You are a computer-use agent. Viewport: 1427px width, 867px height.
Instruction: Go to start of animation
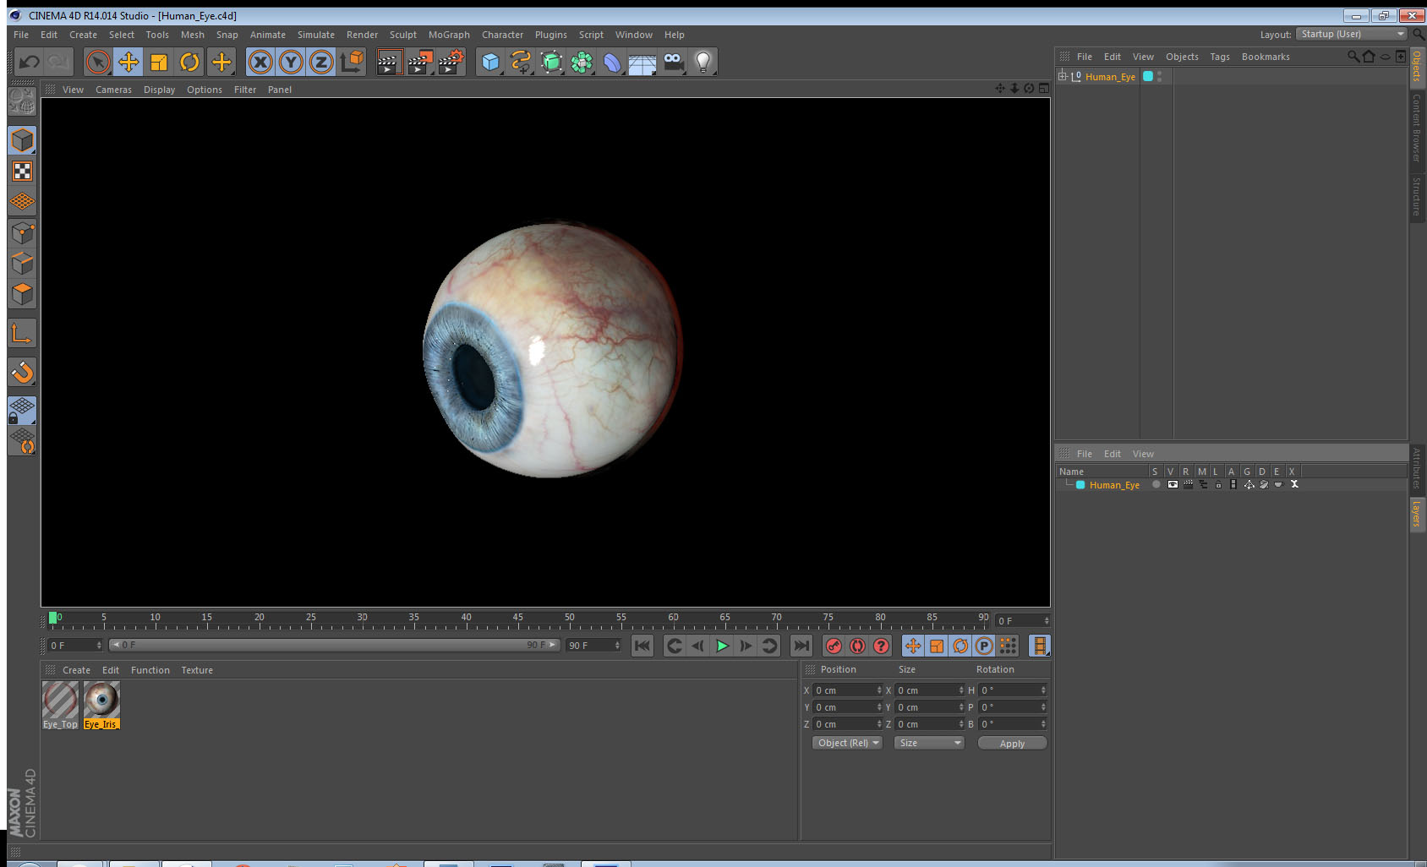(x=642, y=646)
